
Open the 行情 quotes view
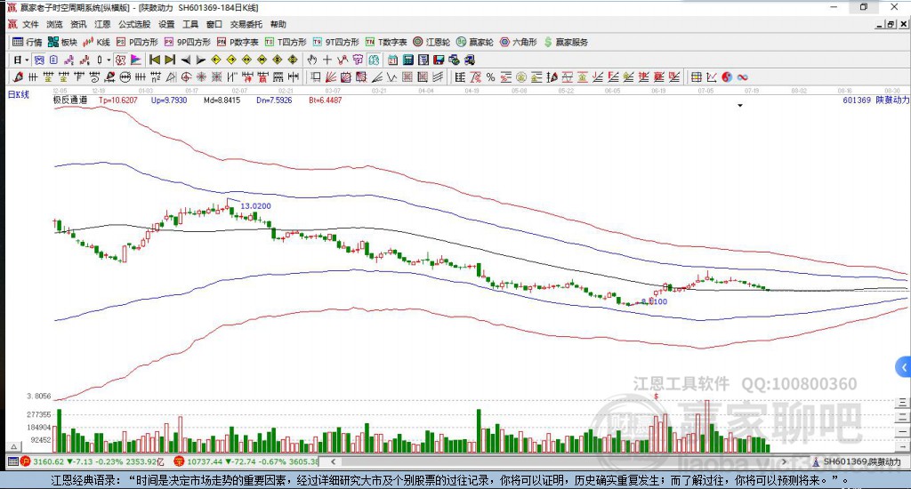27,42
